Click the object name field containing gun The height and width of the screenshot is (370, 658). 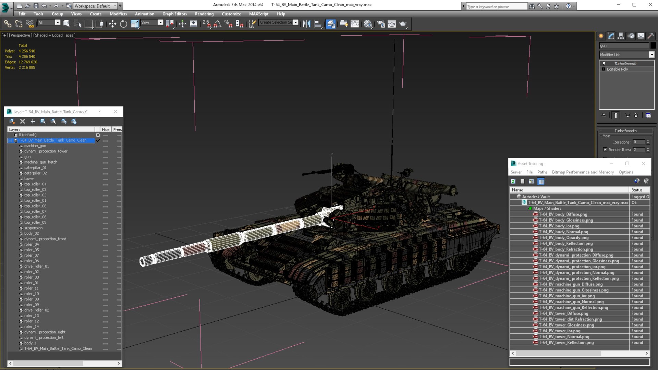(624, 46)
